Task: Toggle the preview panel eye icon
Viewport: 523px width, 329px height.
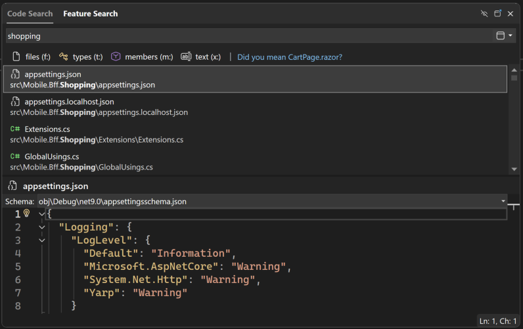Action: click(x=484, y=13)
